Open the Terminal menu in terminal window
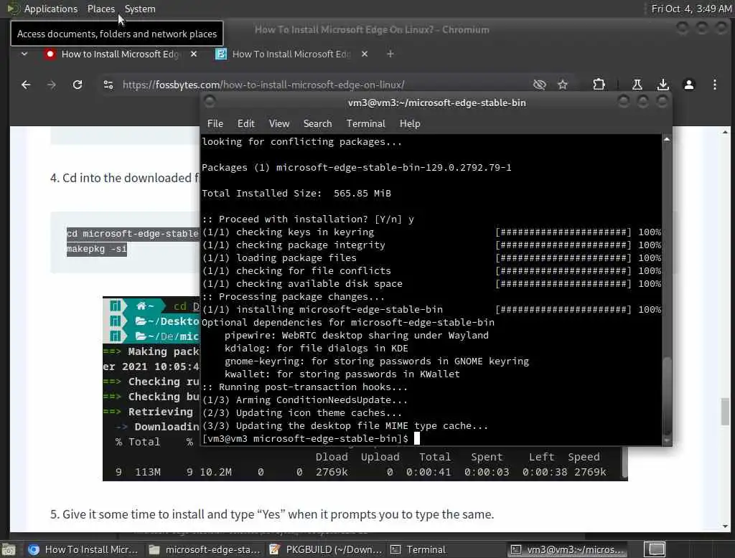This screenshot has height=558, width=735. point(365,123)
